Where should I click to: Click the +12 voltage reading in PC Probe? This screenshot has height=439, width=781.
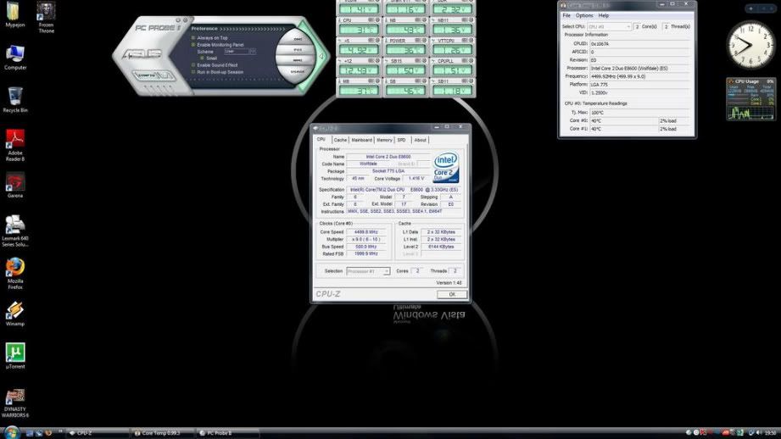(x=359, y=70)
